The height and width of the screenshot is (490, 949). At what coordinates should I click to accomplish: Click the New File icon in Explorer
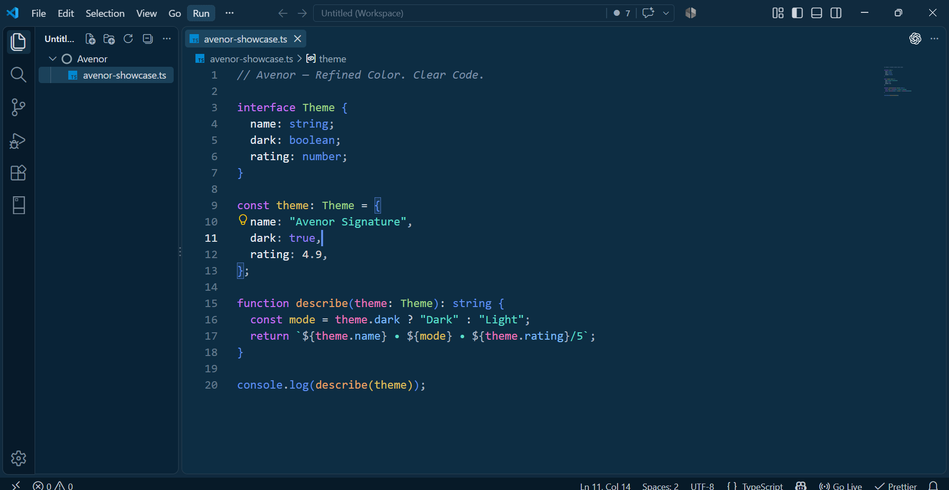90,39
